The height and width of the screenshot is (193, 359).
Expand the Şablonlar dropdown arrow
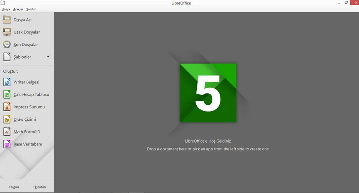pos(48,57)
